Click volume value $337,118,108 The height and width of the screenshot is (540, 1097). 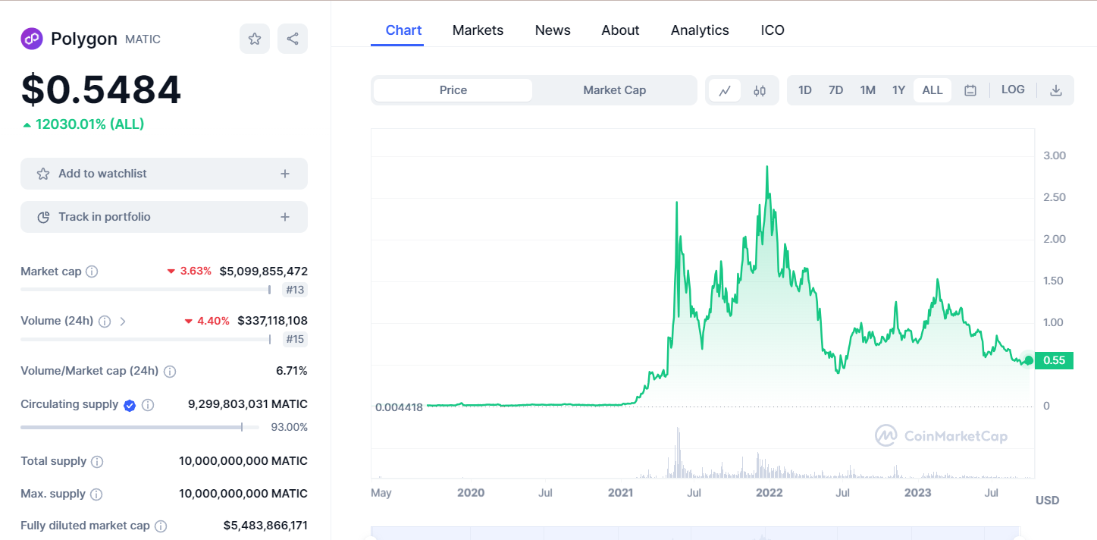272,321
